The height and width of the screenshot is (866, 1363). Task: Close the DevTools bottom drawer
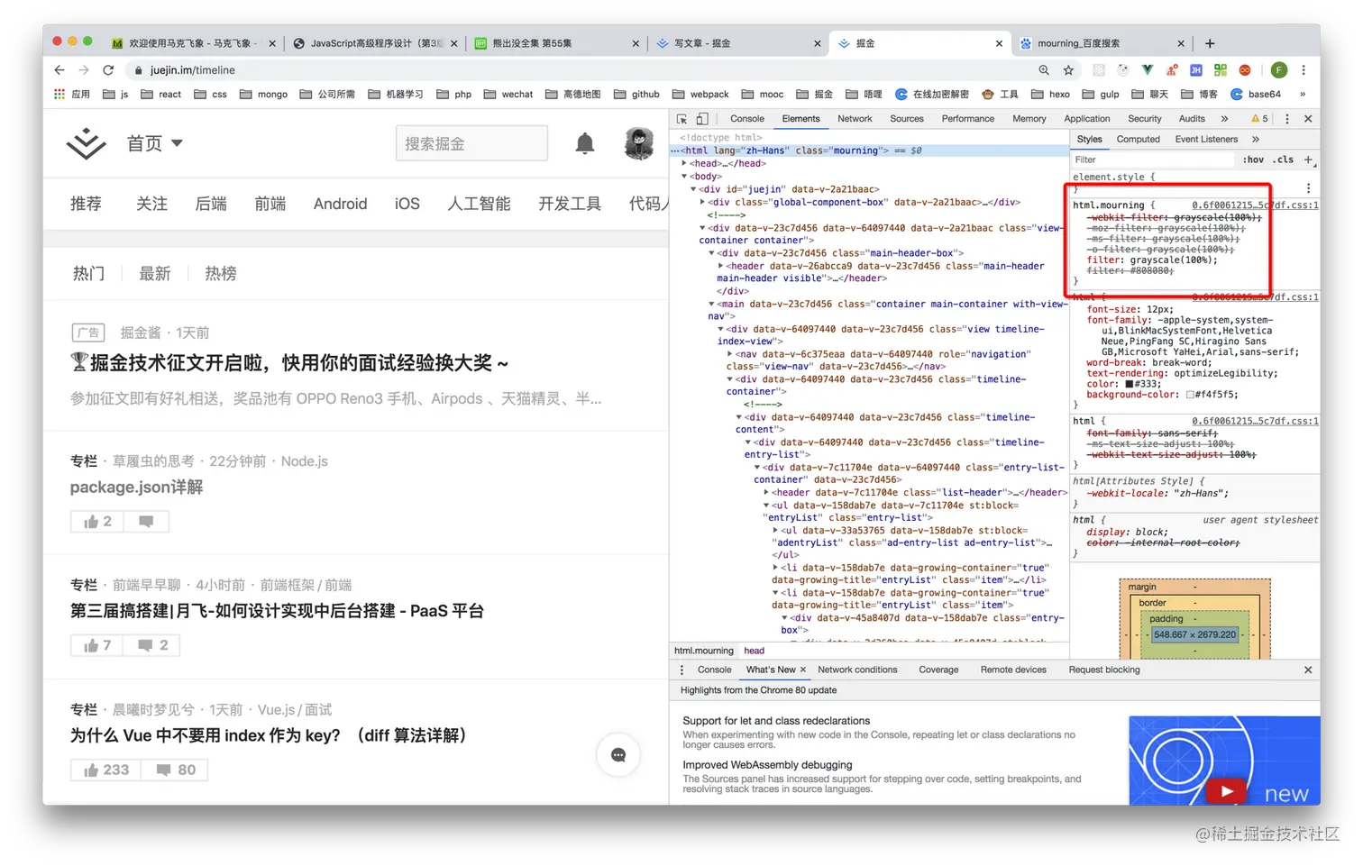tap(1308, 670)
